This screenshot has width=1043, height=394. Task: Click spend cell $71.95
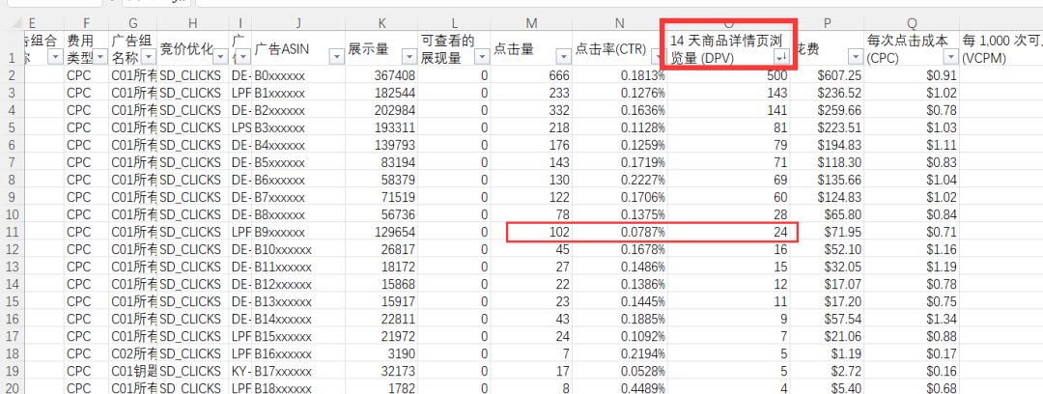(827, 233)
